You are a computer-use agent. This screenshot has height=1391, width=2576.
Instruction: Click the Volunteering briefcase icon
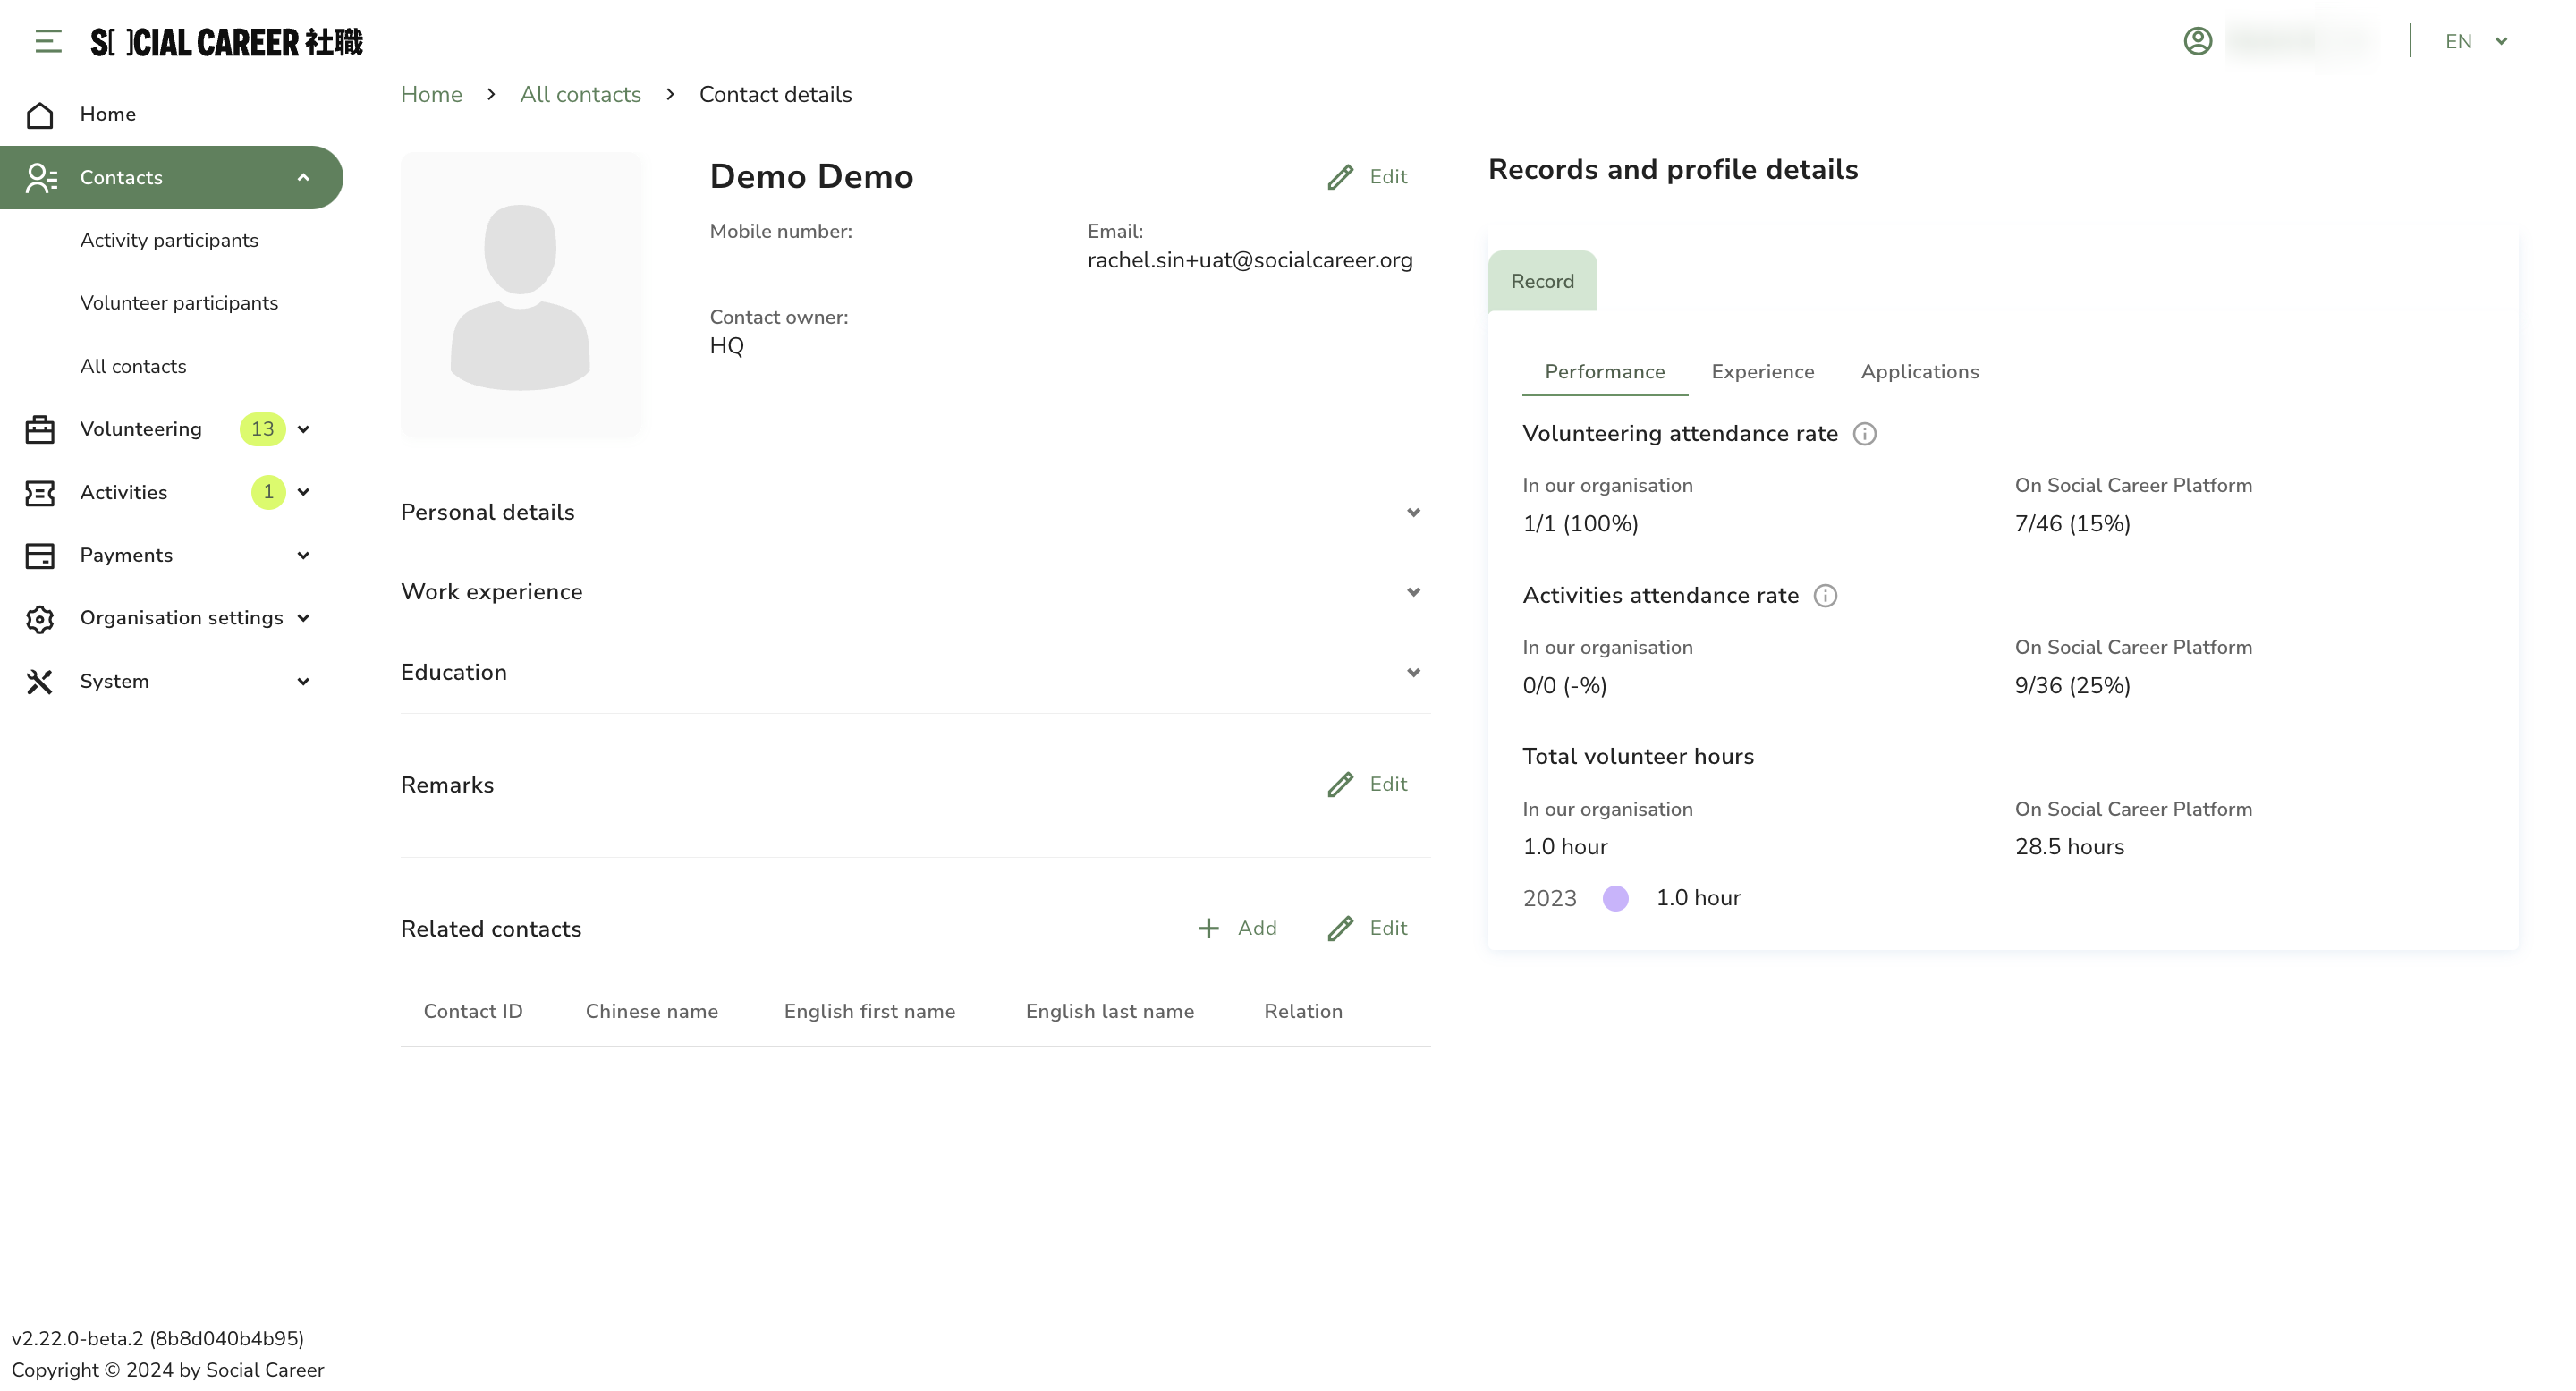[x=40, y=429]
